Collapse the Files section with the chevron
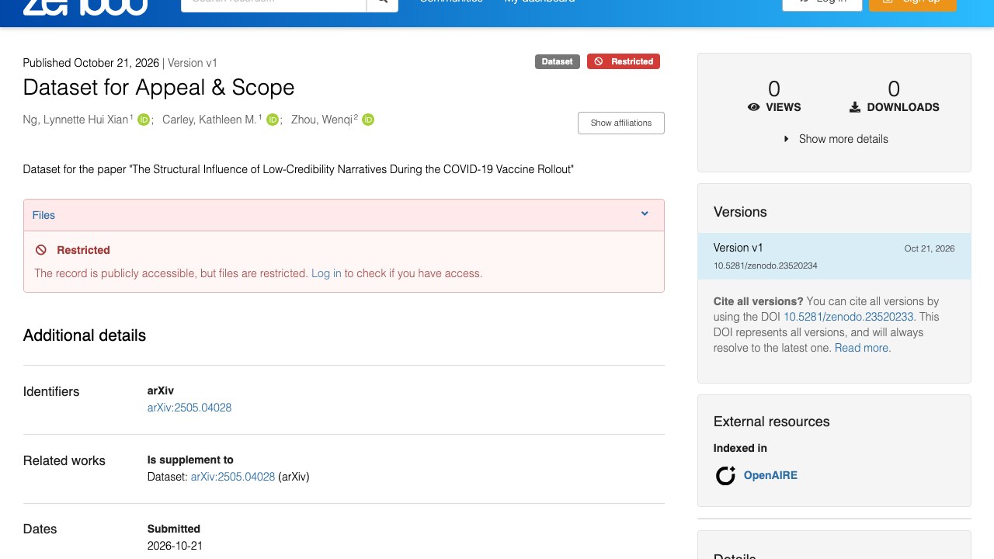This screenshot has width=994, height=559. [x=645, y=214]
